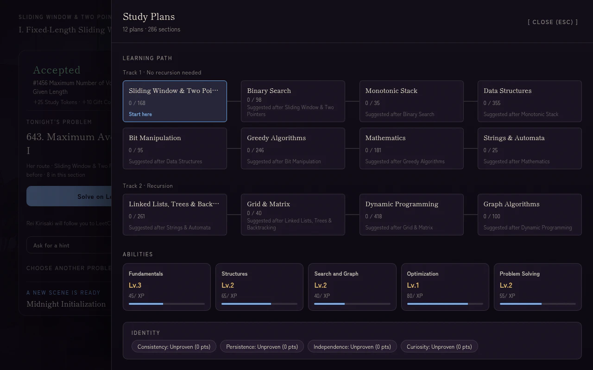This screenshot has height=370, width=593.
Task: Select the Search and Graph ability card
Action: 352,287
